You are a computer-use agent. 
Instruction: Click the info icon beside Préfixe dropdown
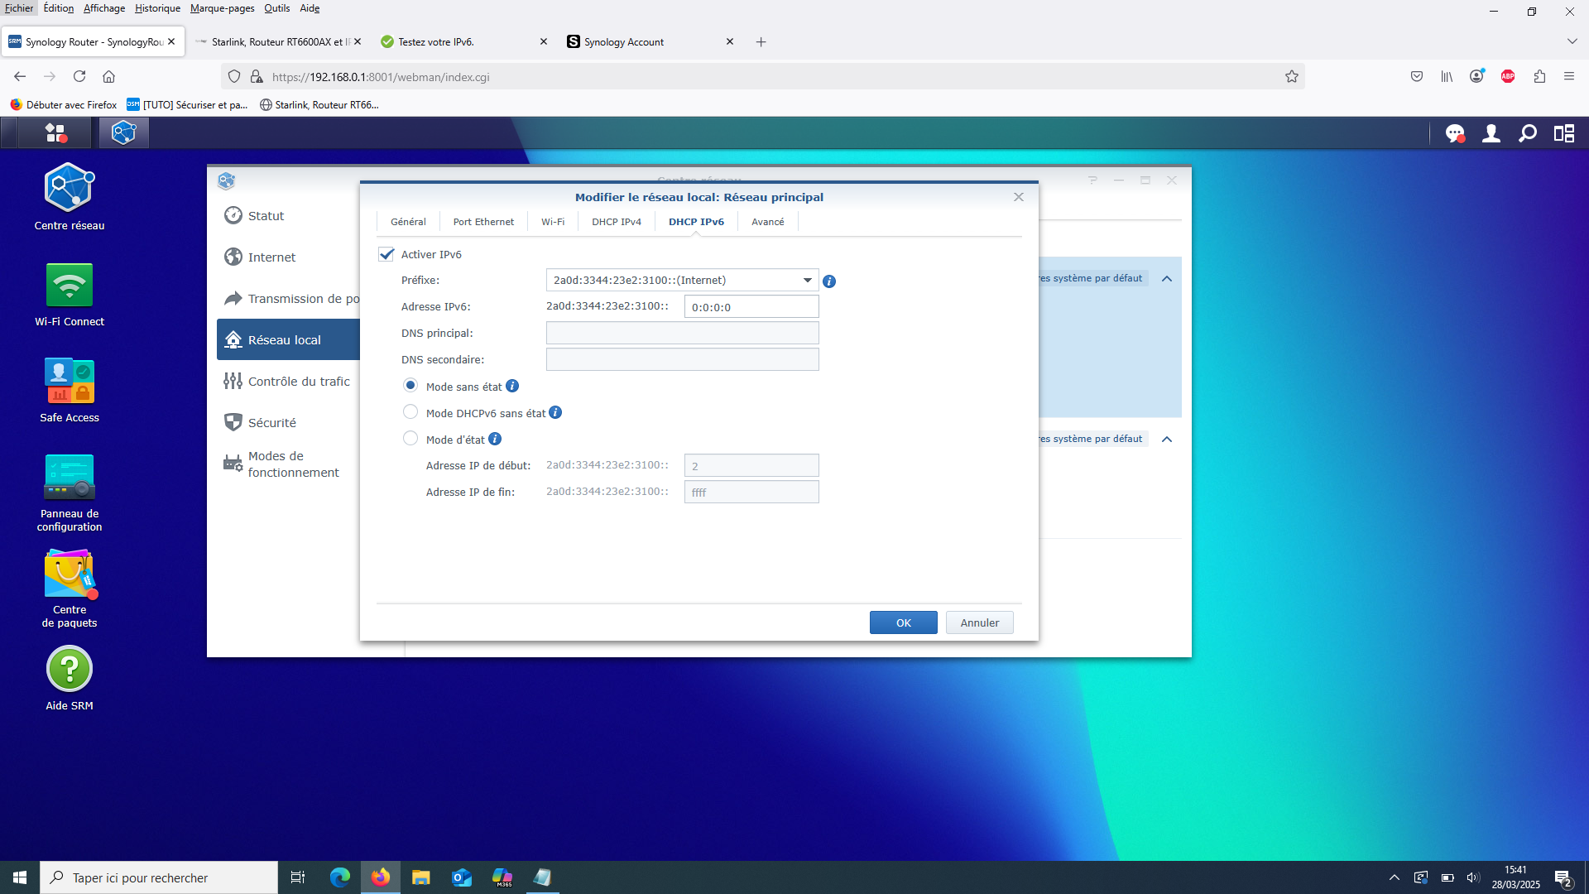pos(829,281)
